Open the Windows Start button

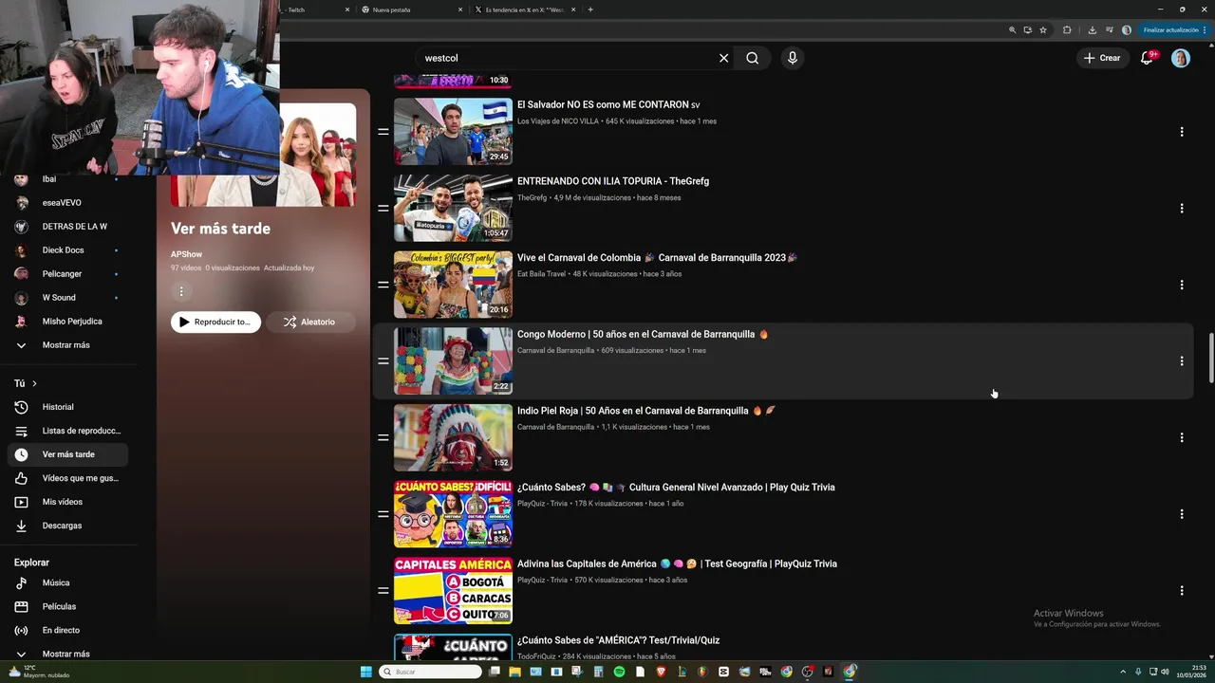coord(365,672)
